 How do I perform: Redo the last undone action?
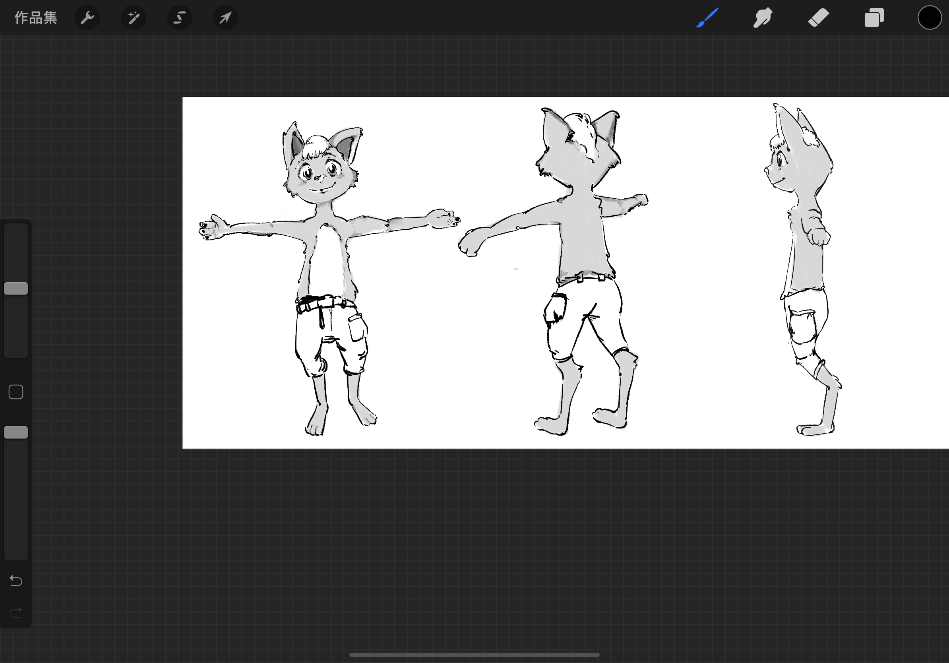(x=16, y=612)
